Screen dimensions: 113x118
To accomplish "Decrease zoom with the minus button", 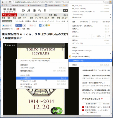I will (x=94, y=36).
